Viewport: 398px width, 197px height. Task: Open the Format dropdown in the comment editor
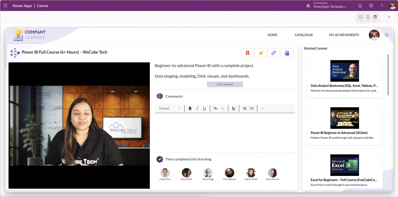169,108
